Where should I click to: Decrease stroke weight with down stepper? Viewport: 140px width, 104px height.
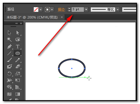click(x=69, y=11)
